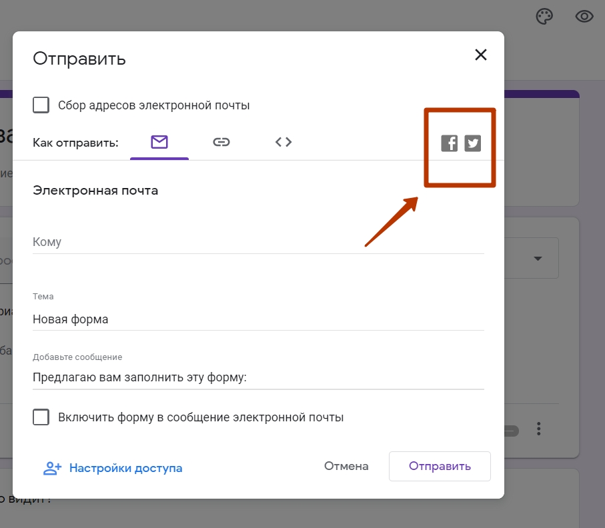Open the theme palette customization icon
The height and width of the screenshot is (528, 605).
pos(544,17)
